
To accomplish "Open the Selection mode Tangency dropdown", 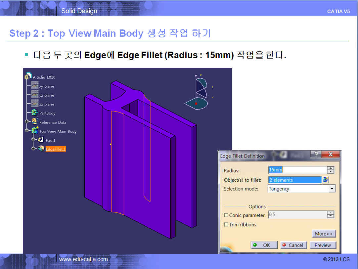I will click(332, 189).
